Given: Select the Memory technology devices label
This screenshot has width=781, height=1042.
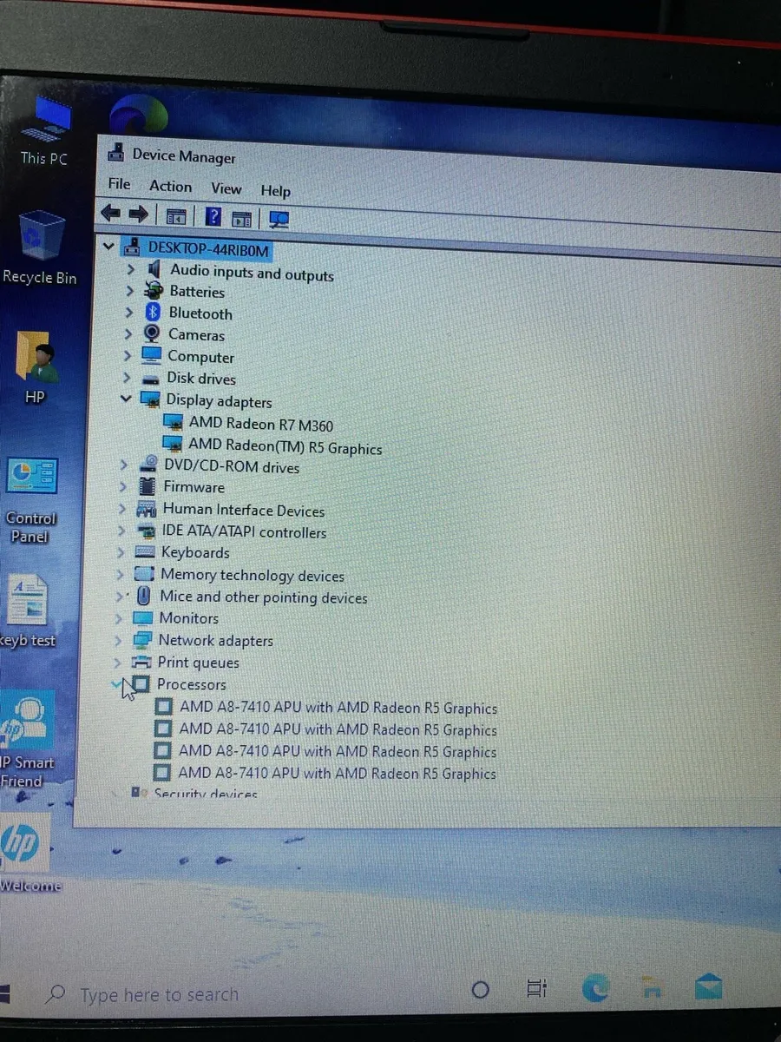Looking at the screenshot, I should 253,575.
